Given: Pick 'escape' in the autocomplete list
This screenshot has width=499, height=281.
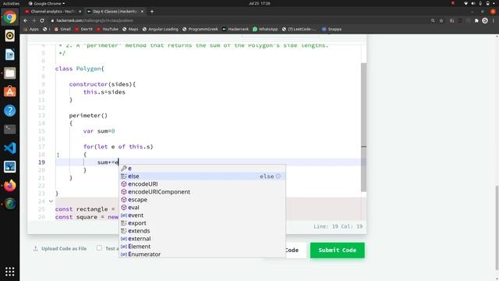Looking at the screenshot, I should coord(202,200).
